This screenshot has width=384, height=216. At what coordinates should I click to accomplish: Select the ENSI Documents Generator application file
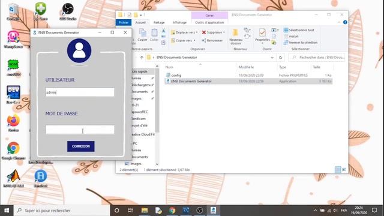click(248, 81)
